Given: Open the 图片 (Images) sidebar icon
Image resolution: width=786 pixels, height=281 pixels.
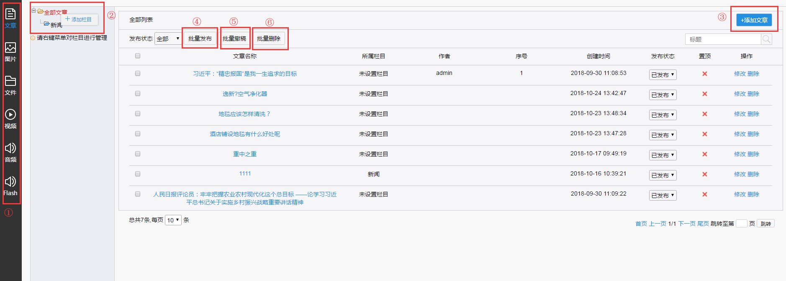Looking at the screenshot, I should (x=10, y=52).
